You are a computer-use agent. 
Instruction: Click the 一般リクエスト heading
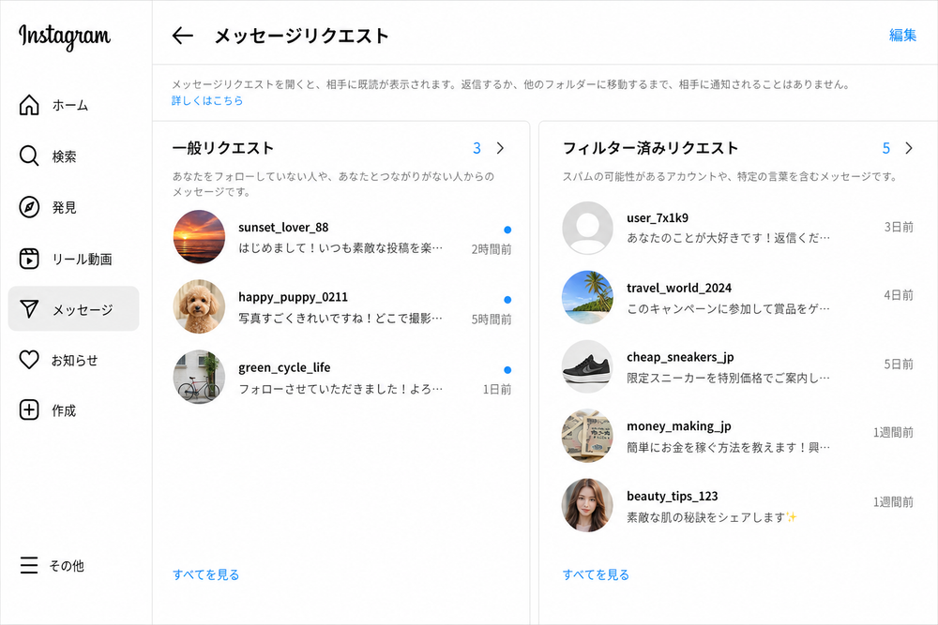(223, 148)
